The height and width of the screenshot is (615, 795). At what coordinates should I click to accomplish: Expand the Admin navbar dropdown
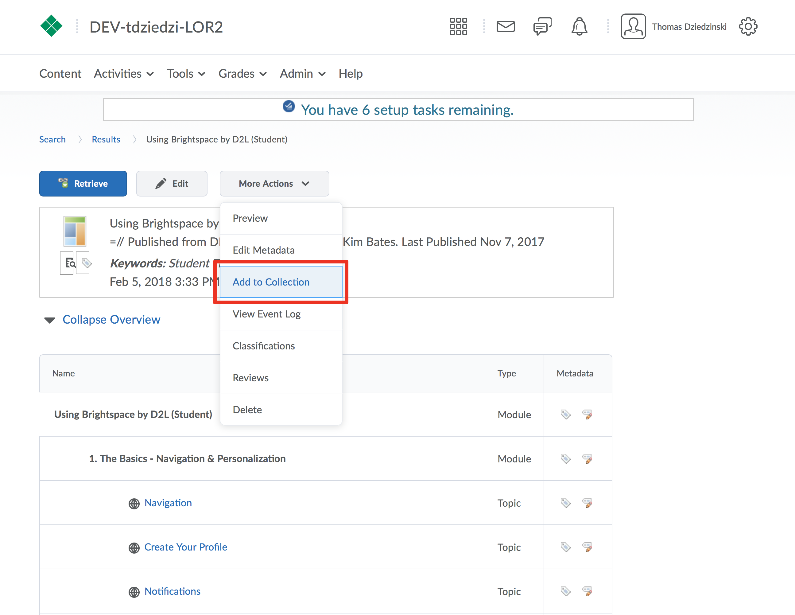point(302,74)
